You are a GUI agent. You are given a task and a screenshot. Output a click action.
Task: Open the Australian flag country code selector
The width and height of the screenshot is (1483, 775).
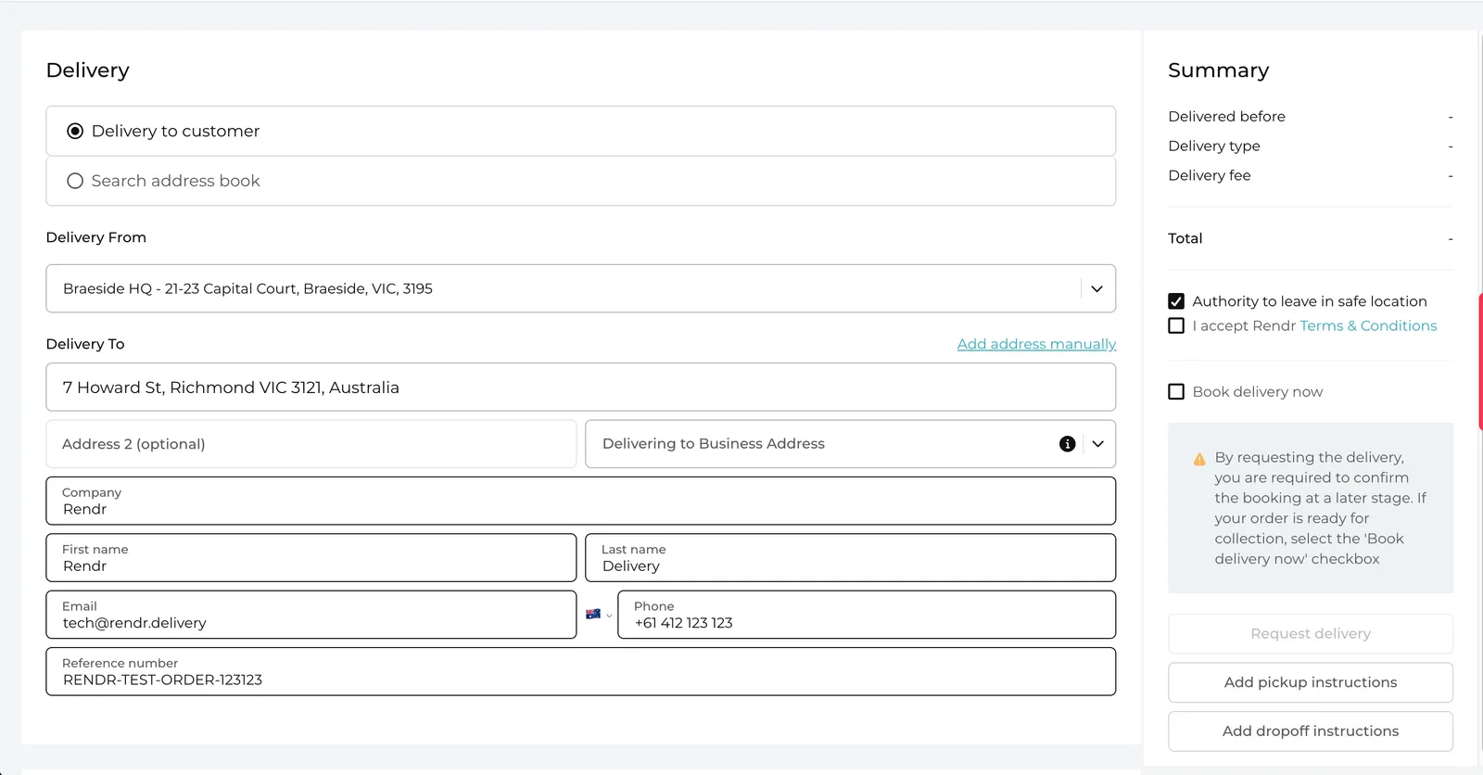[x=599, y=614]
